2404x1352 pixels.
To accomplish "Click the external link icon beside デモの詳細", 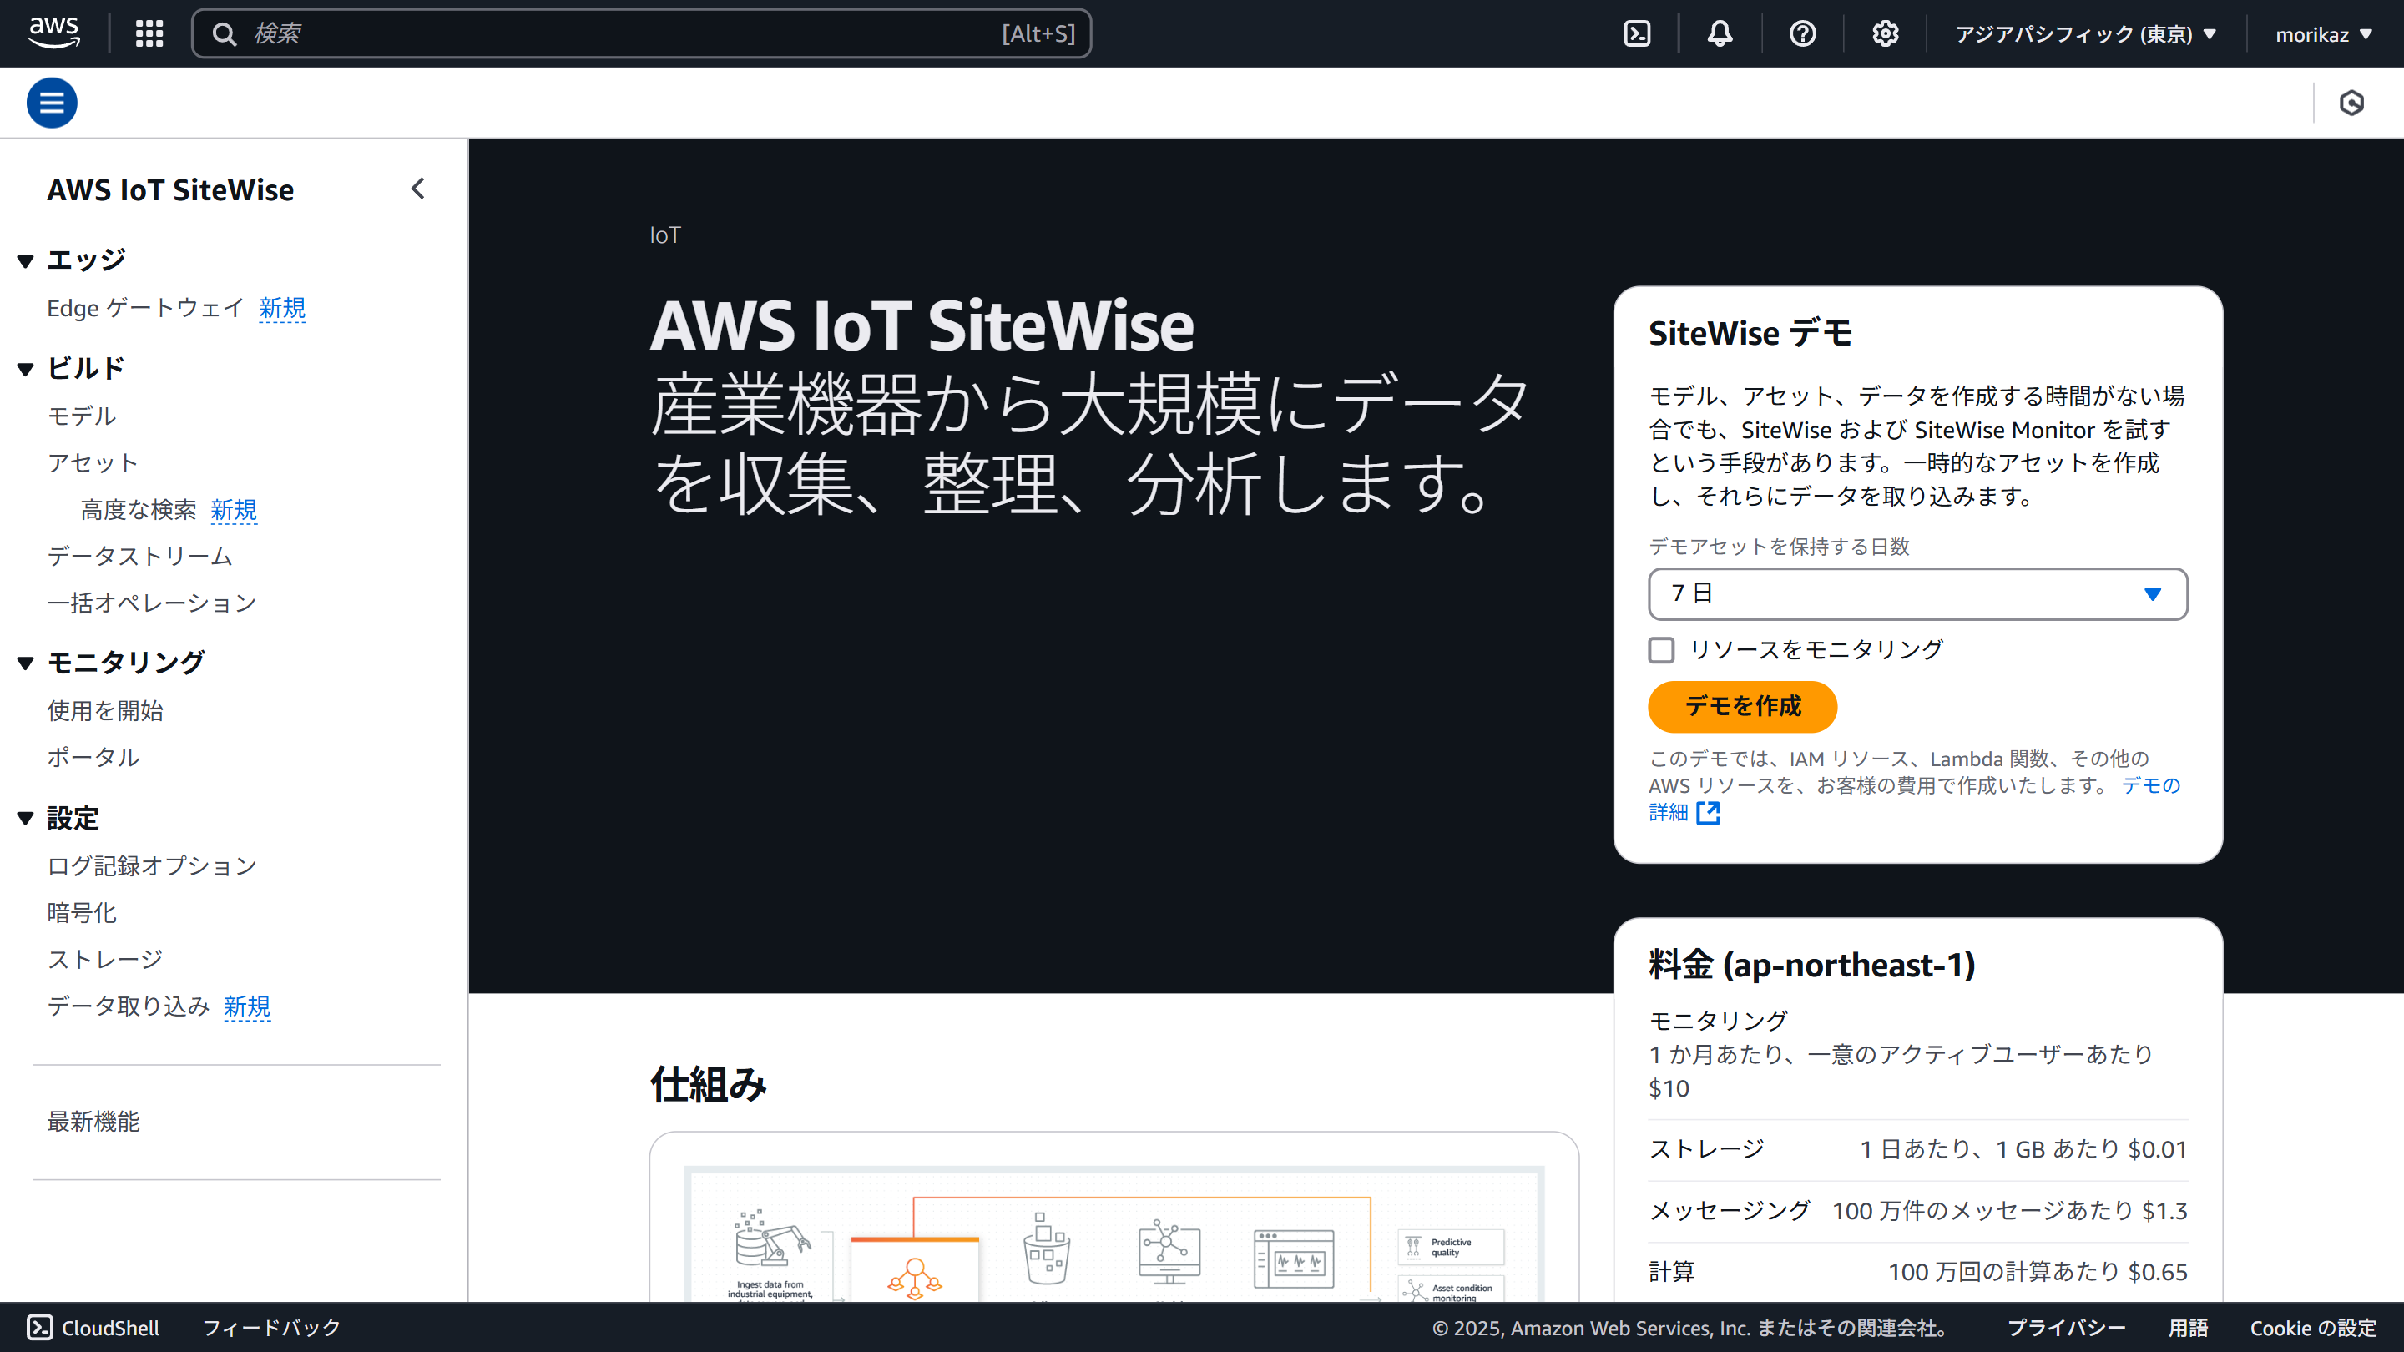I will (1708, 813).
